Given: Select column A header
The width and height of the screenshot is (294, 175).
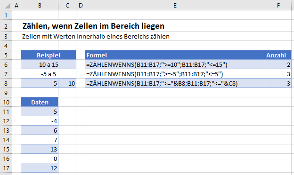Looking at the screenshot, I should pyautogui.click(x=16, y=6).
